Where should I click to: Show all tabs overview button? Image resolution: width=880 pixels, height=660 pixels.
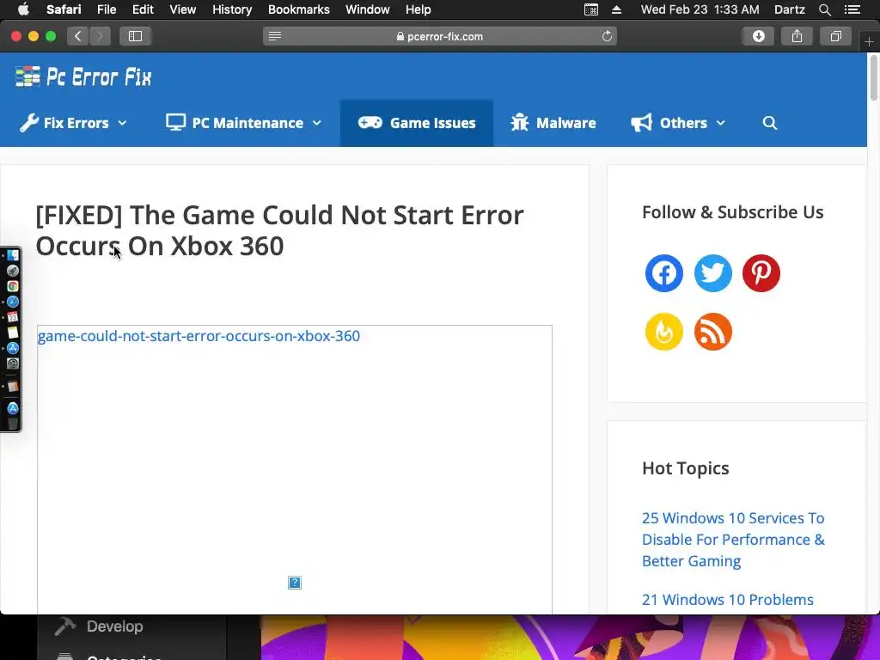(835, 36)
